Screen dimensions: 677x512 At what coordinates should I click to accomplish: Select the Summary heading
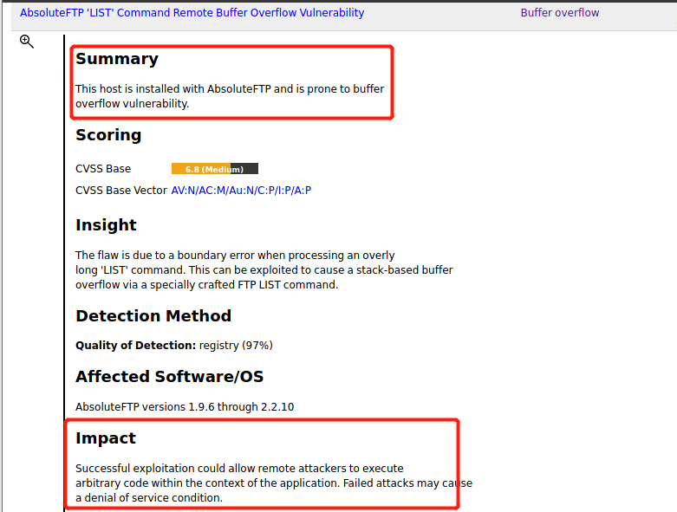117,59
